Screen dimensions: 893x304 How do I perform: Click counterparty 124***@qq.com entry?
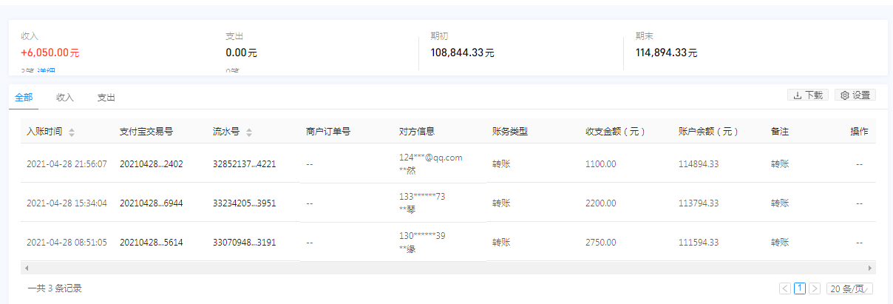[430, 158]
